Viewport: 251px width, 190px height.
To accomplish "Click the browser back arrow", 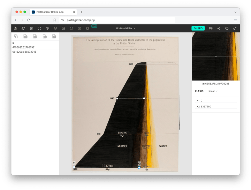I will click(16, 20).
